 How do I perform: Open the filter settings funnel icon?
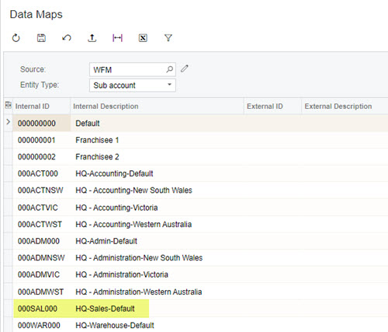coord(168,38)
